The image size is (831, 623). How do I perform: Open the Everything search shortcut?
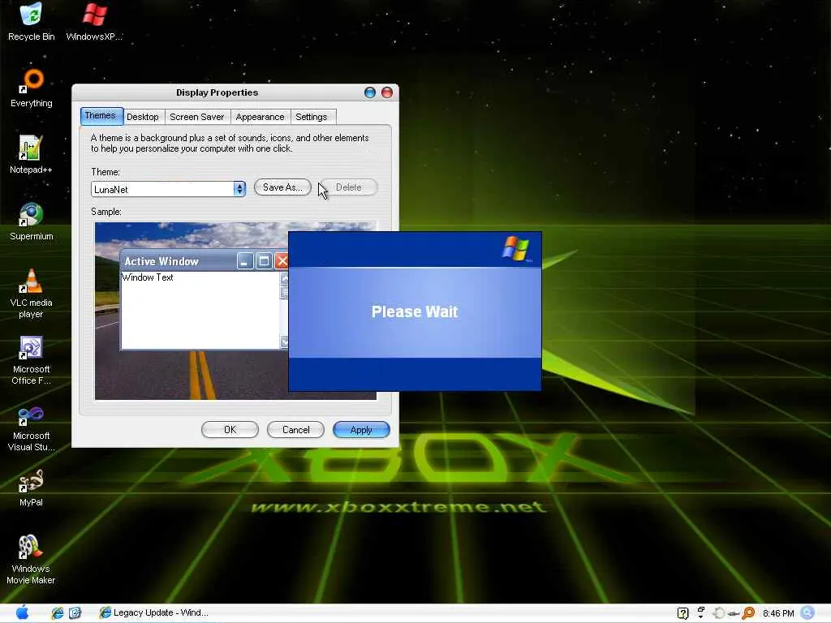click(31, 88)
